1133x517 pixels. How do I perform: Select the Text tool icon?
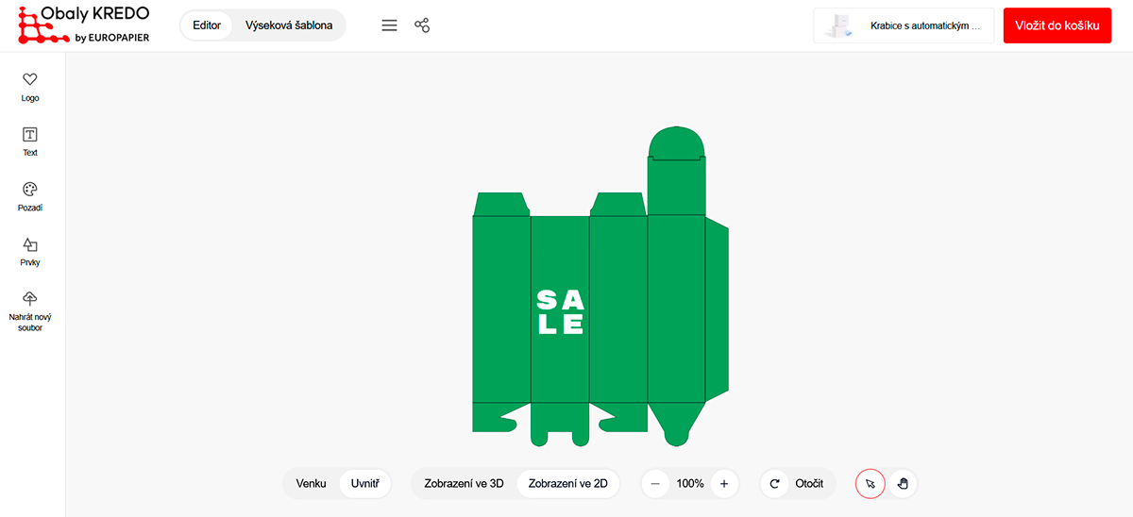[30, 135]
